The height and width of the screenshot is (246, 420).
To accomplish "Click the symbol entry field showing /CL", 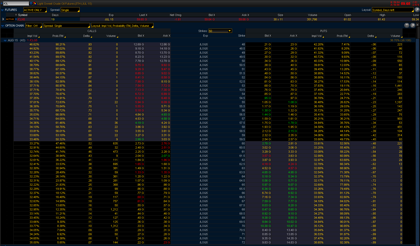I will [16, 3].
